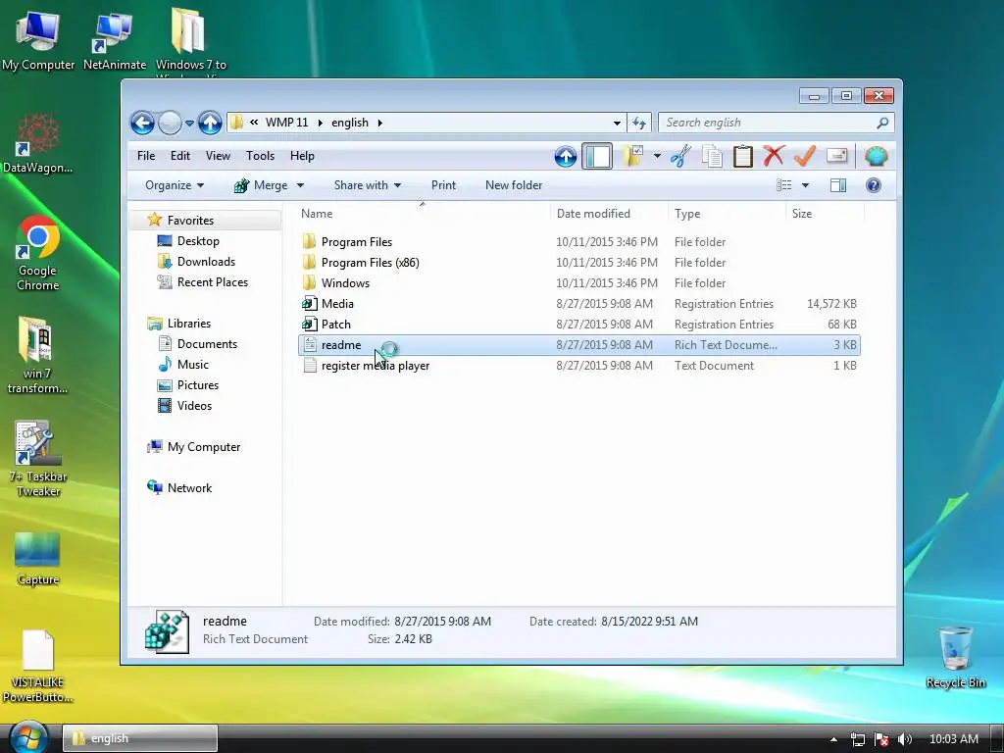Open dropdown arrow beside folder options icon
Screen dimensions: 1004x753
tap(657, 156)
